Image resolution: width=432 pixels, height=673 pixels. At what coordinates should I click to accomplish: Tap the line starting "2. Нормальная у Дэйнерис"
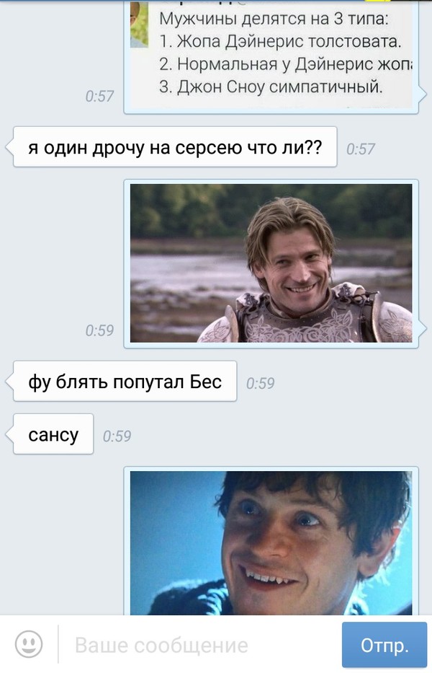285,64
